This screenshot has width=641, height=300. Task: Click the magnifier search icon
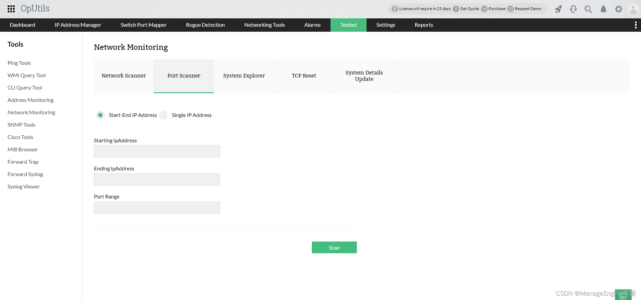pos(588,9)
